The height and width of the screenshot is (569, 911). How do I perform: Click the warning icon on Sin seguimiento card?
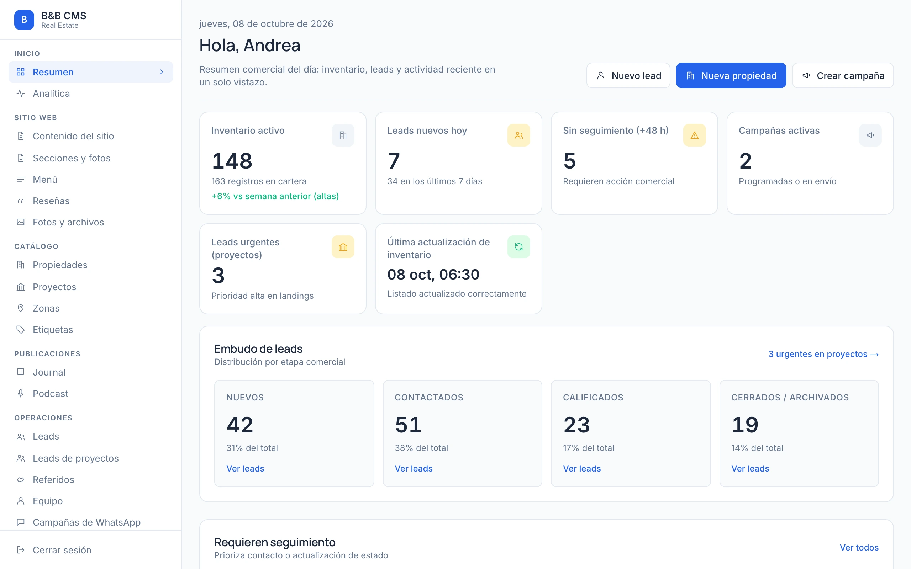694,135
